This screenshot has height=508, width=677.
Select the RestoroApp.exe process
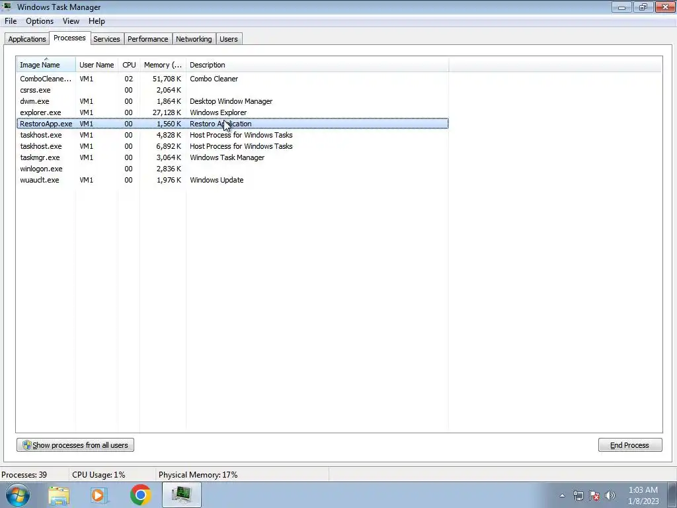point(233,124)
